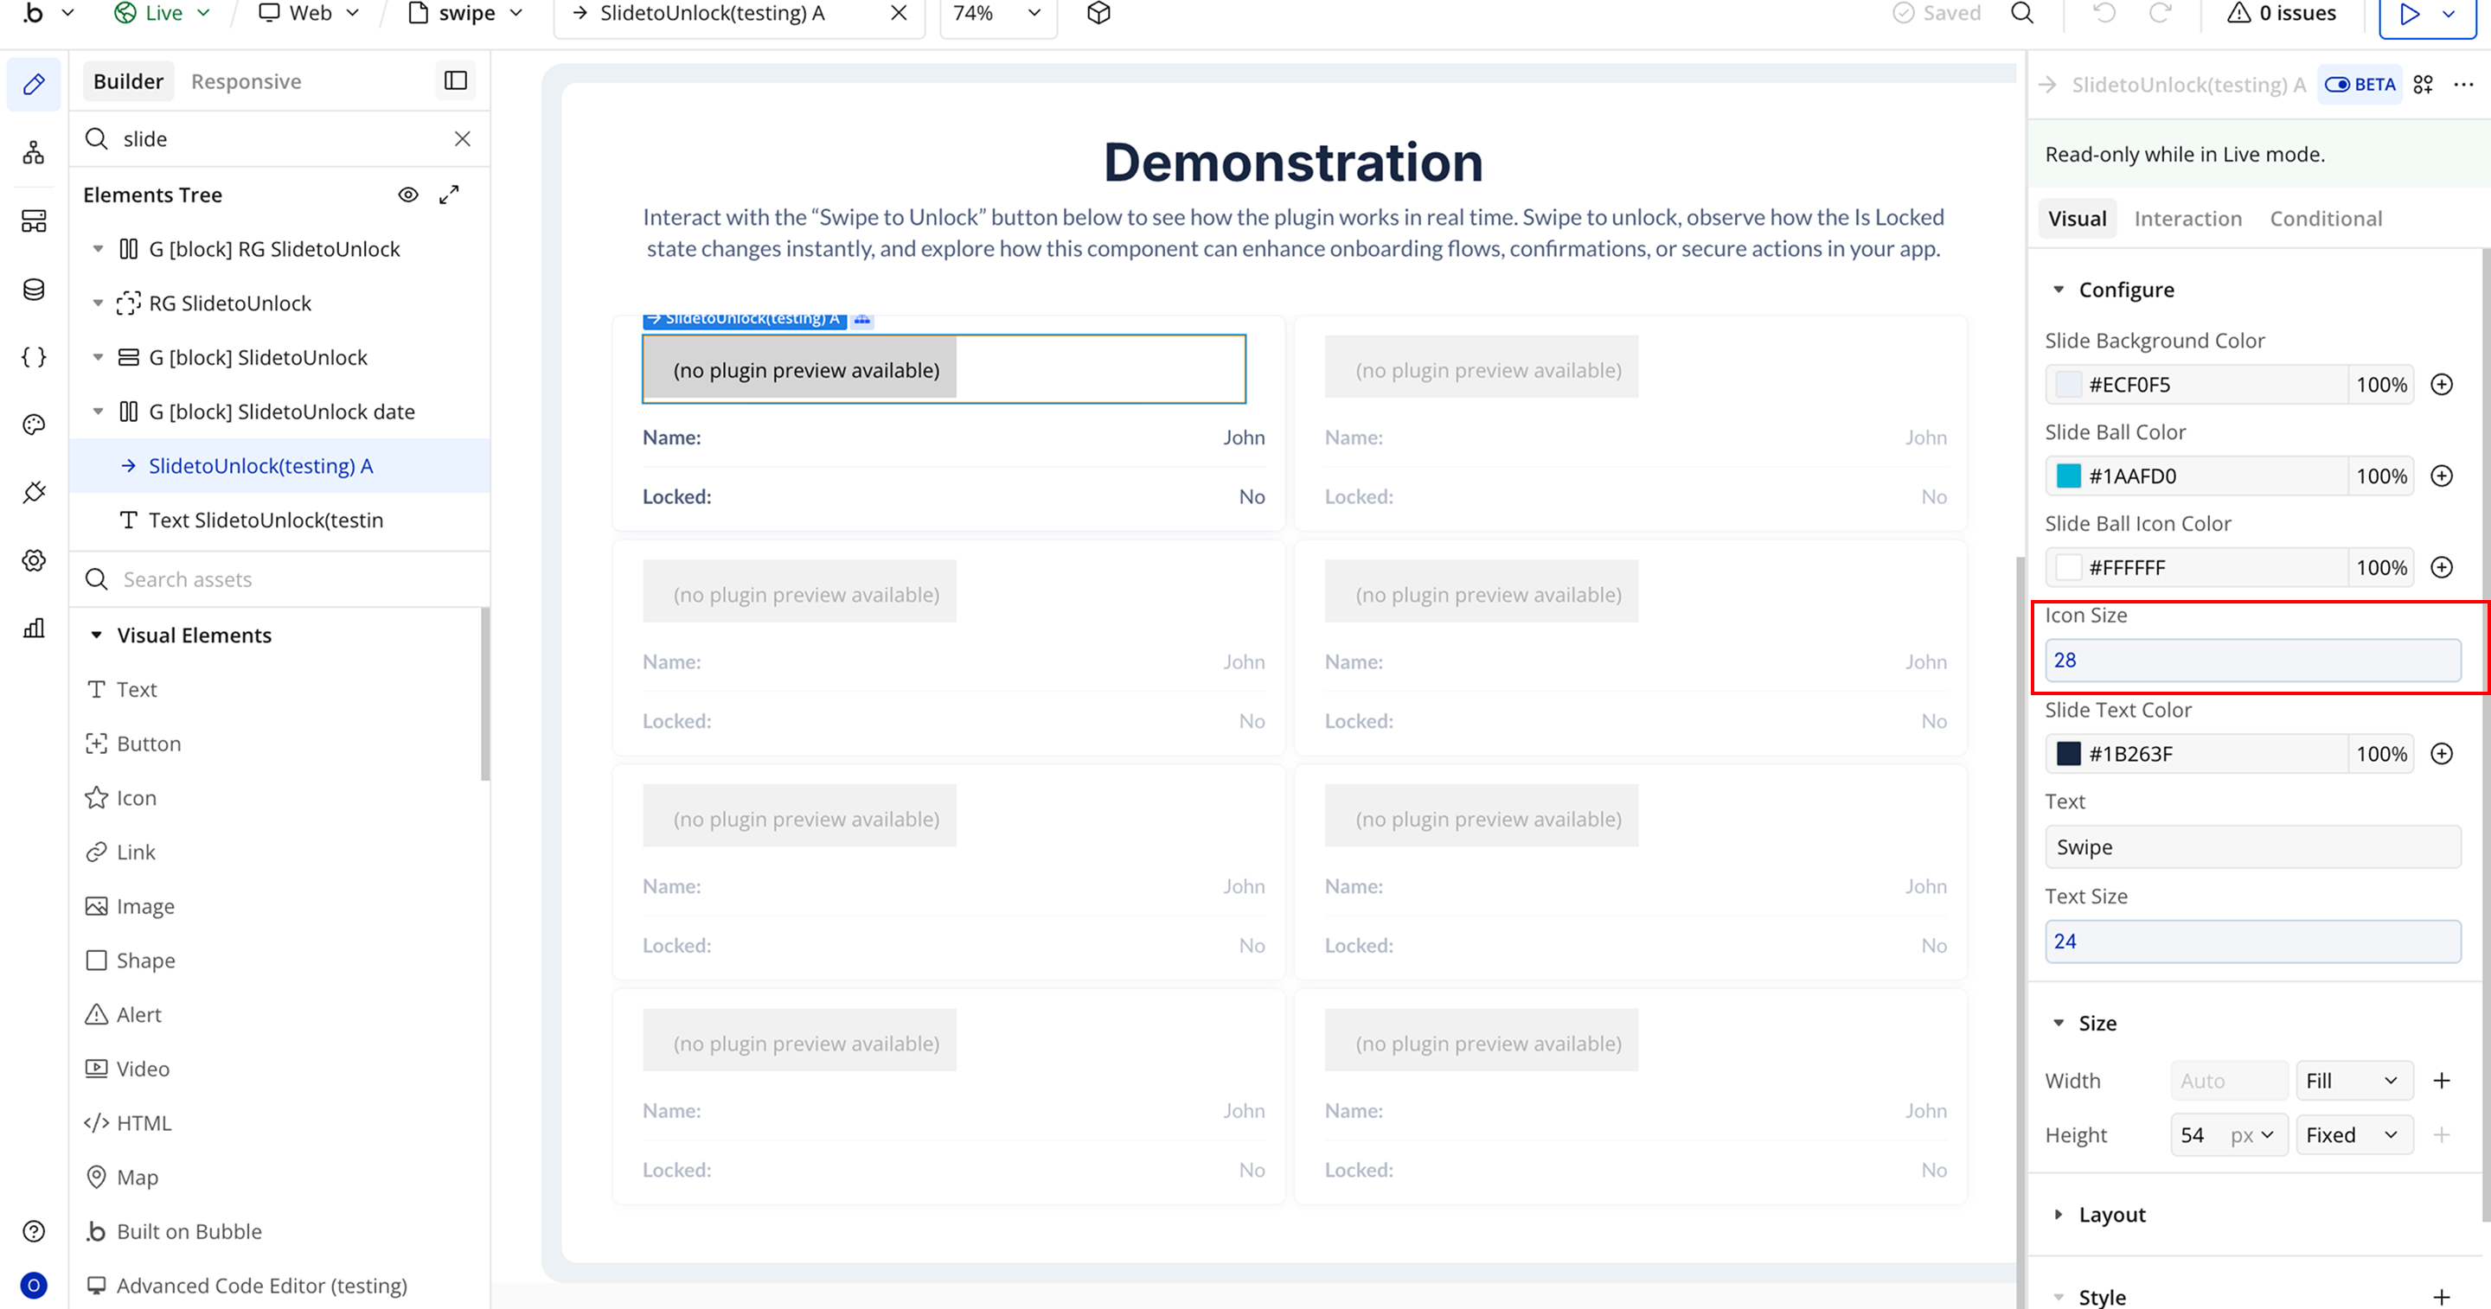Screen dimensions: 2491x1309
Task: Select Text SlidetoUnlock element in tree
Action: pyautogui.click(x=266, y=520)
